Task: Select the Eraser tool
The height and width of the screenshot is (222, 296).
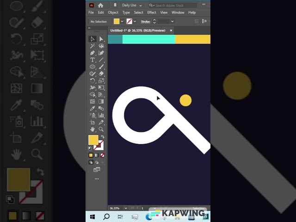Action: 101,74
